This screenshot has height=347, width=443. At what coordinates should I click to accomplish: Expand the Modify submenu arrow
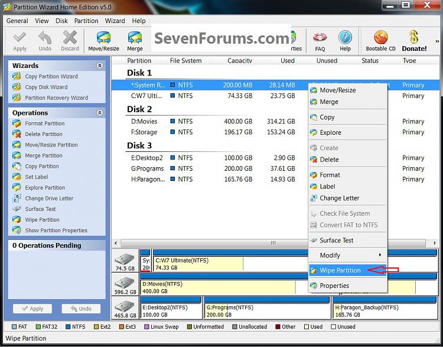tap(380, 255)
